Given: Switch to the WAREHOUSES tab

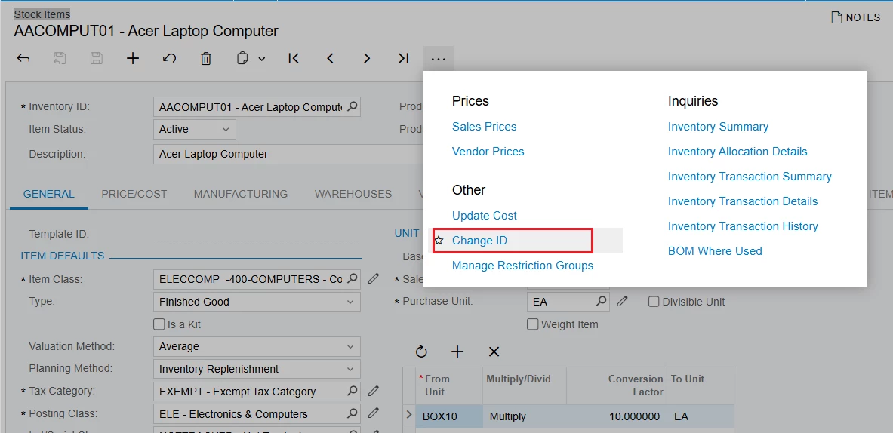Looking at the screenshot, I should coord(353,194).
